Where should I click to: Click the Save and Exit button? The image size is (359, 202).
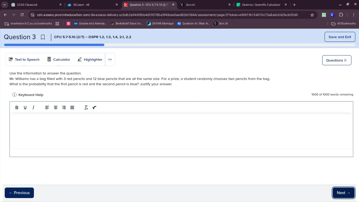[340, 37]
